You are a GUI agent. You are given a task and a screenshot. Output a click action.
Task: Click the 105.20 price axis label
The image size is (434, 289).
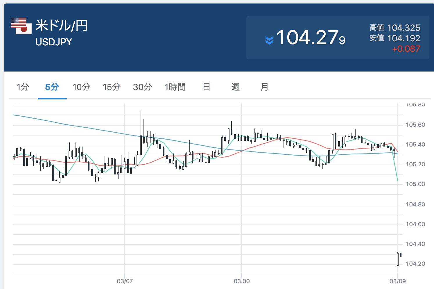(415, 165)
